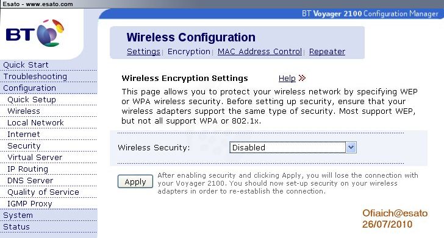Open the Help link
Screen dimensions: 444x238
(x=287, y=79)
